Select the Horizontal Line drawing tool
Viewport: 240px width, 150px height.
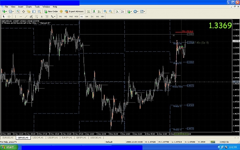21,16
